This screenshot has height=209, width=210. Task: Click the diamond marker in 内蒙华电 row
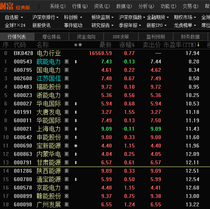point(76,154)
